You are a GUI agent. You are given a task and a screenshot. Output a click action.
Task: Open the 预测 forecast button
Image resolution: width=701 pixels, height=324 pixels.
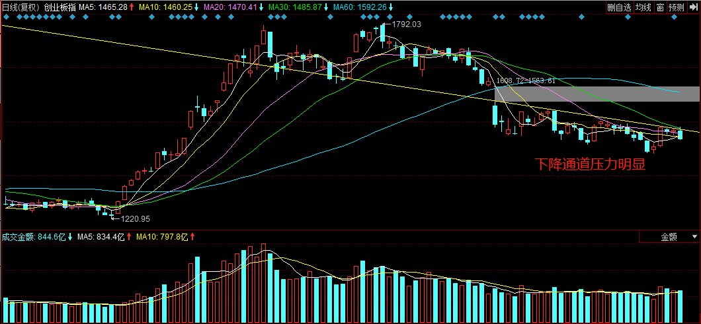pyautogui.click(x=675, y=7)
